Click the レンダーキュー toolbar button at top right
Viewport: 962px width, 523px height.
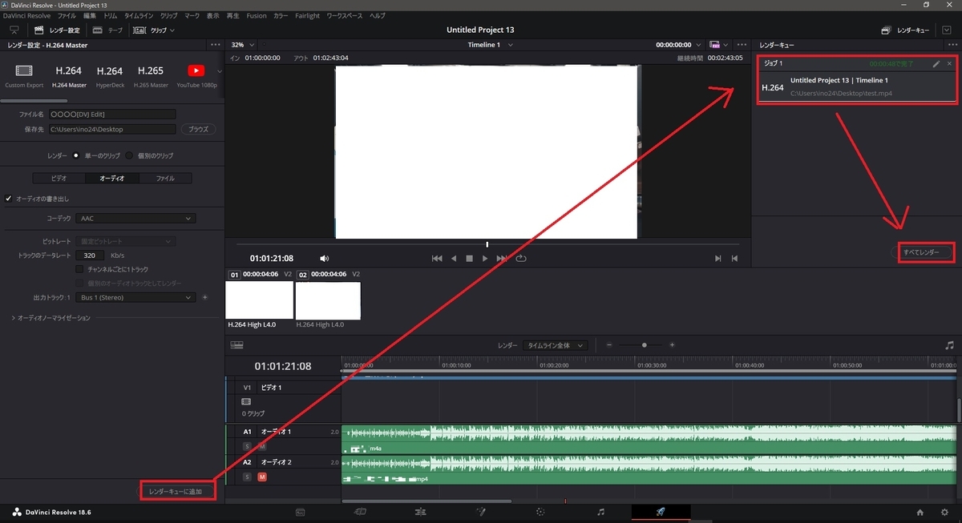coord(905,30)
